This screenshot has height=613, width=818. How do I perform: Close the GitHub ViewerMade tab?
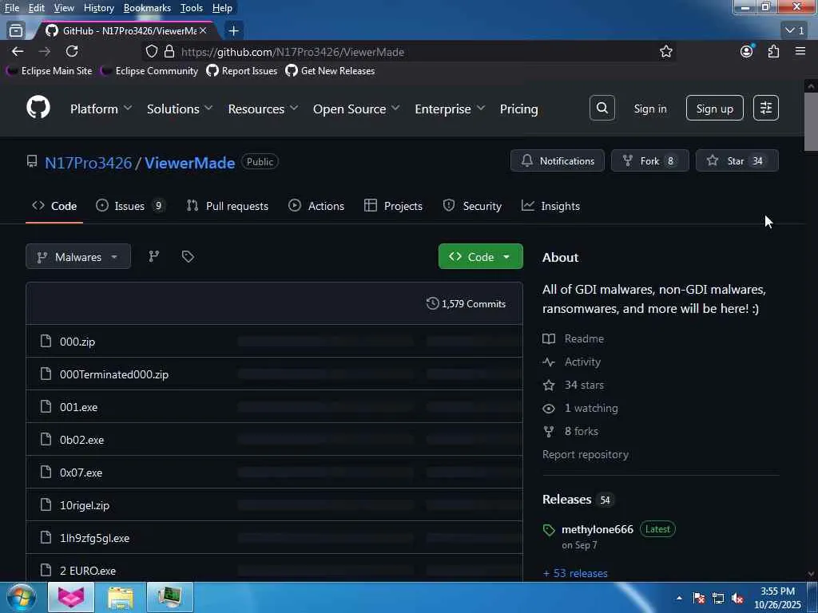[x=203, y=31]
